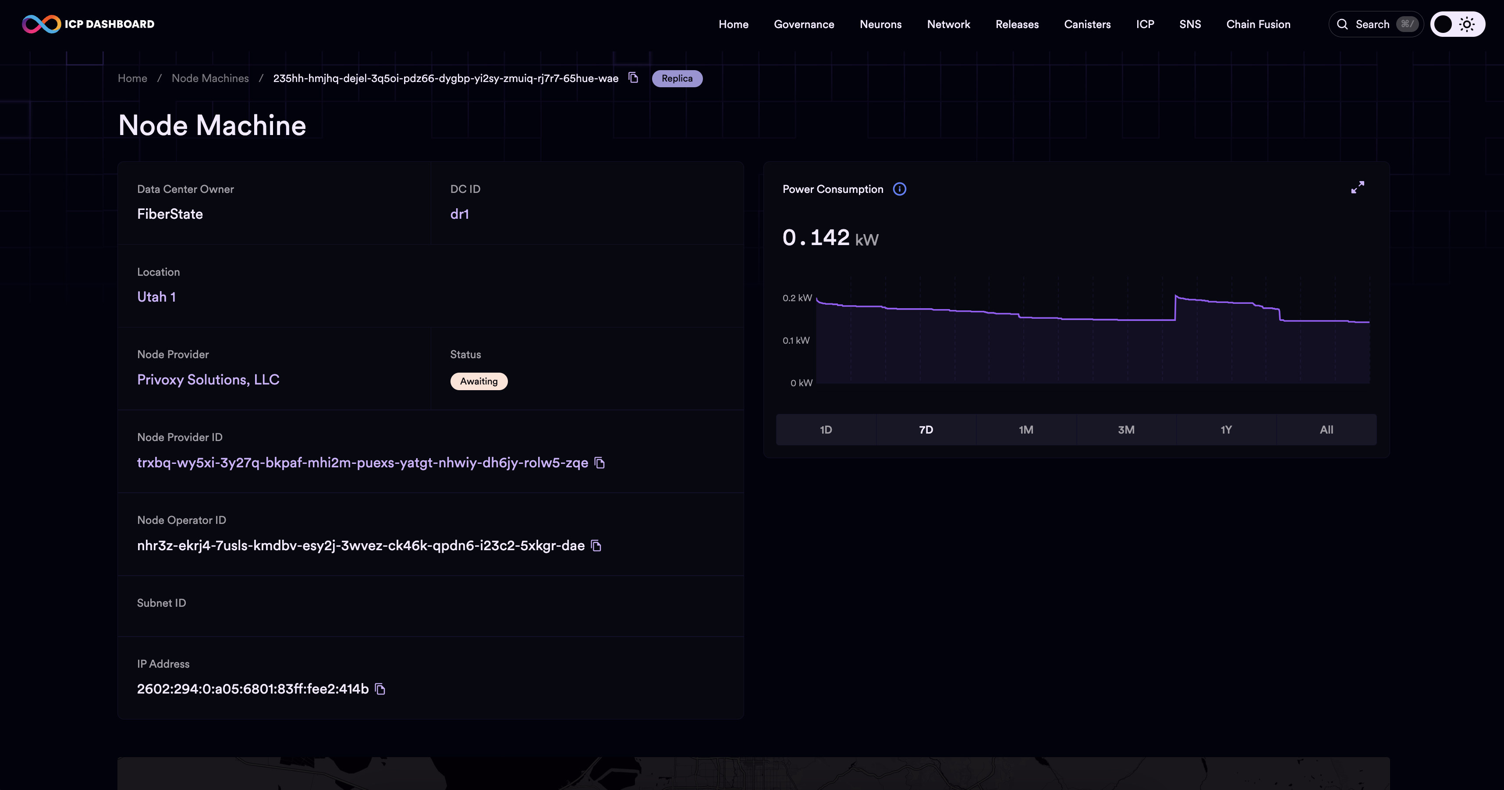Select the 2602:294:0:a05 IP address text
The height and width of the screenshot is (790, 1504).
click(253, 690)
